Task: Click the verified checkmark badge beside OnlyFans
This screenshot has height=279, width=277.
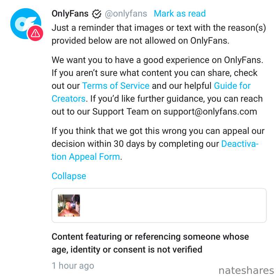Action: 96,14
